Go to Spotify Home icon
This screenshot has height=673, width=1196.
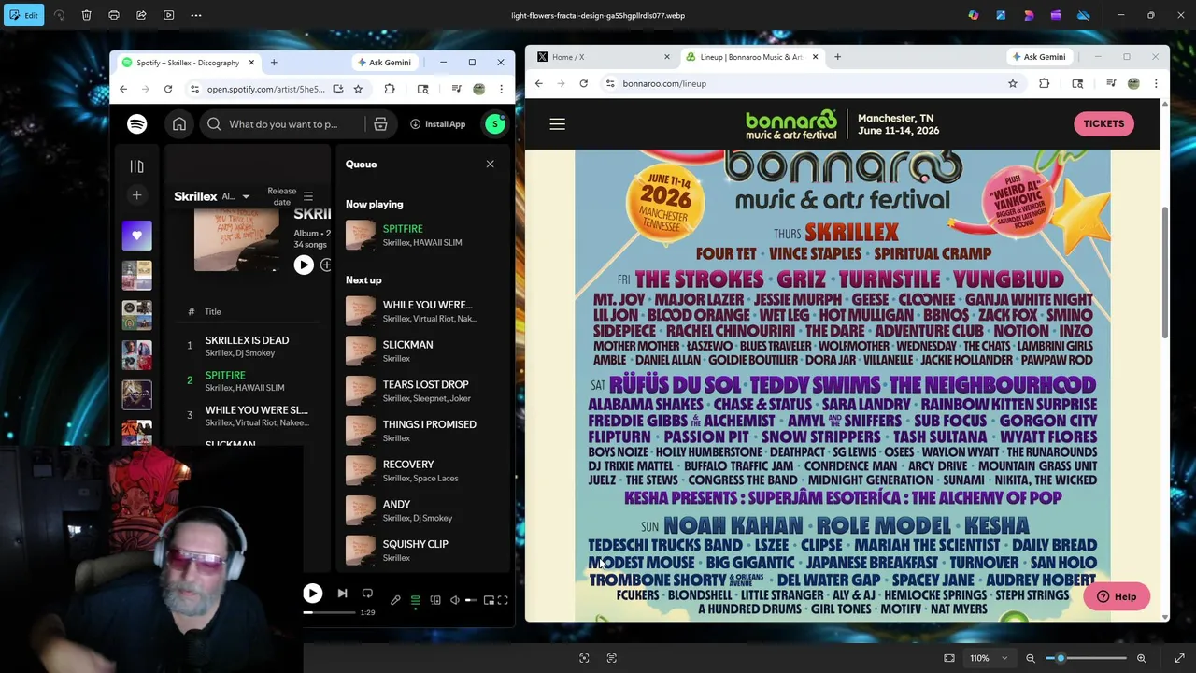(179, 124)
